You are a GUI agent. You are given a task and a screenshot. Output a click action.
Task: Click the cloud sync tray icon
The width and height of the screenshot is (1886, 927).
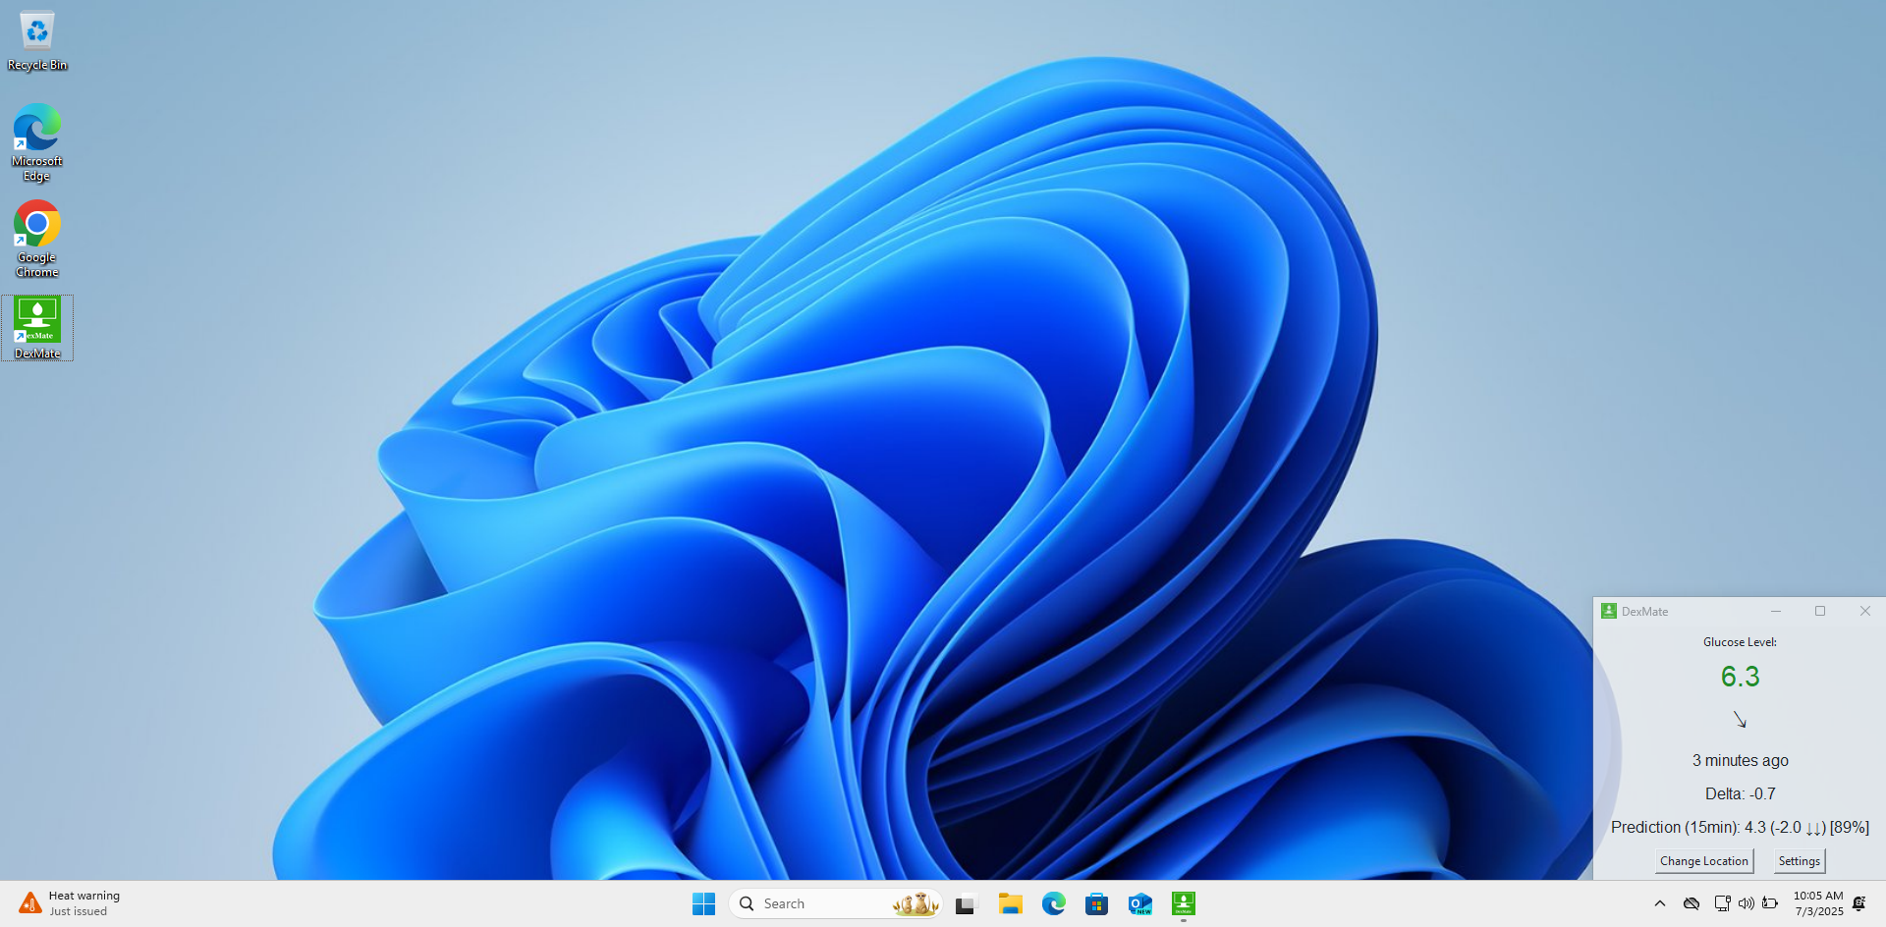tap(1692, 903)
